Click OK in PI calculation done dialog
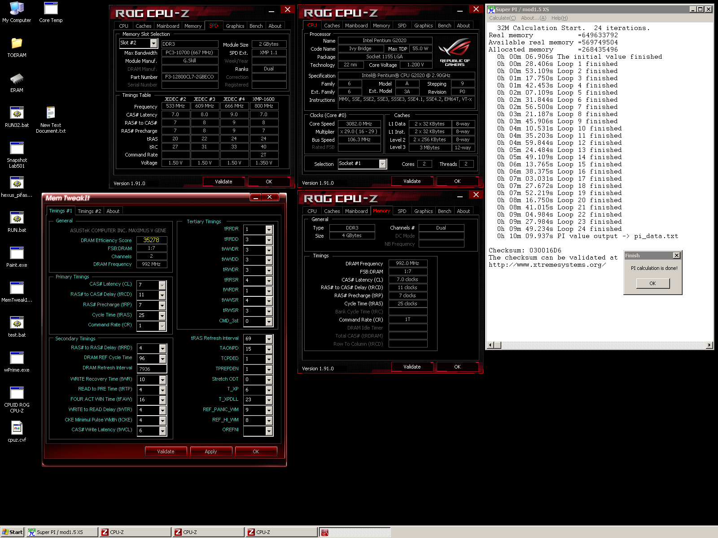 click(x=652, y=283)
